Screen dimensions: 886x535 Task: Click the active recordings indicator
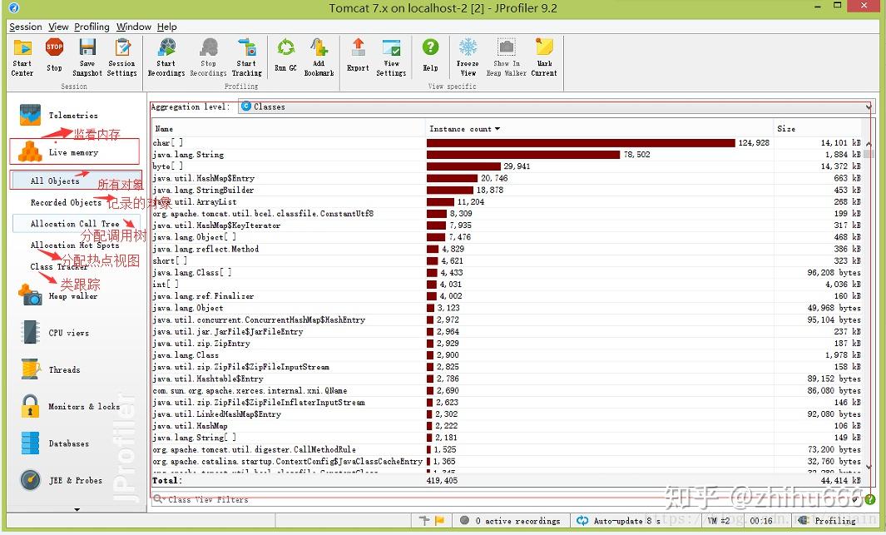pyautogui.click(x=510, y=520)
